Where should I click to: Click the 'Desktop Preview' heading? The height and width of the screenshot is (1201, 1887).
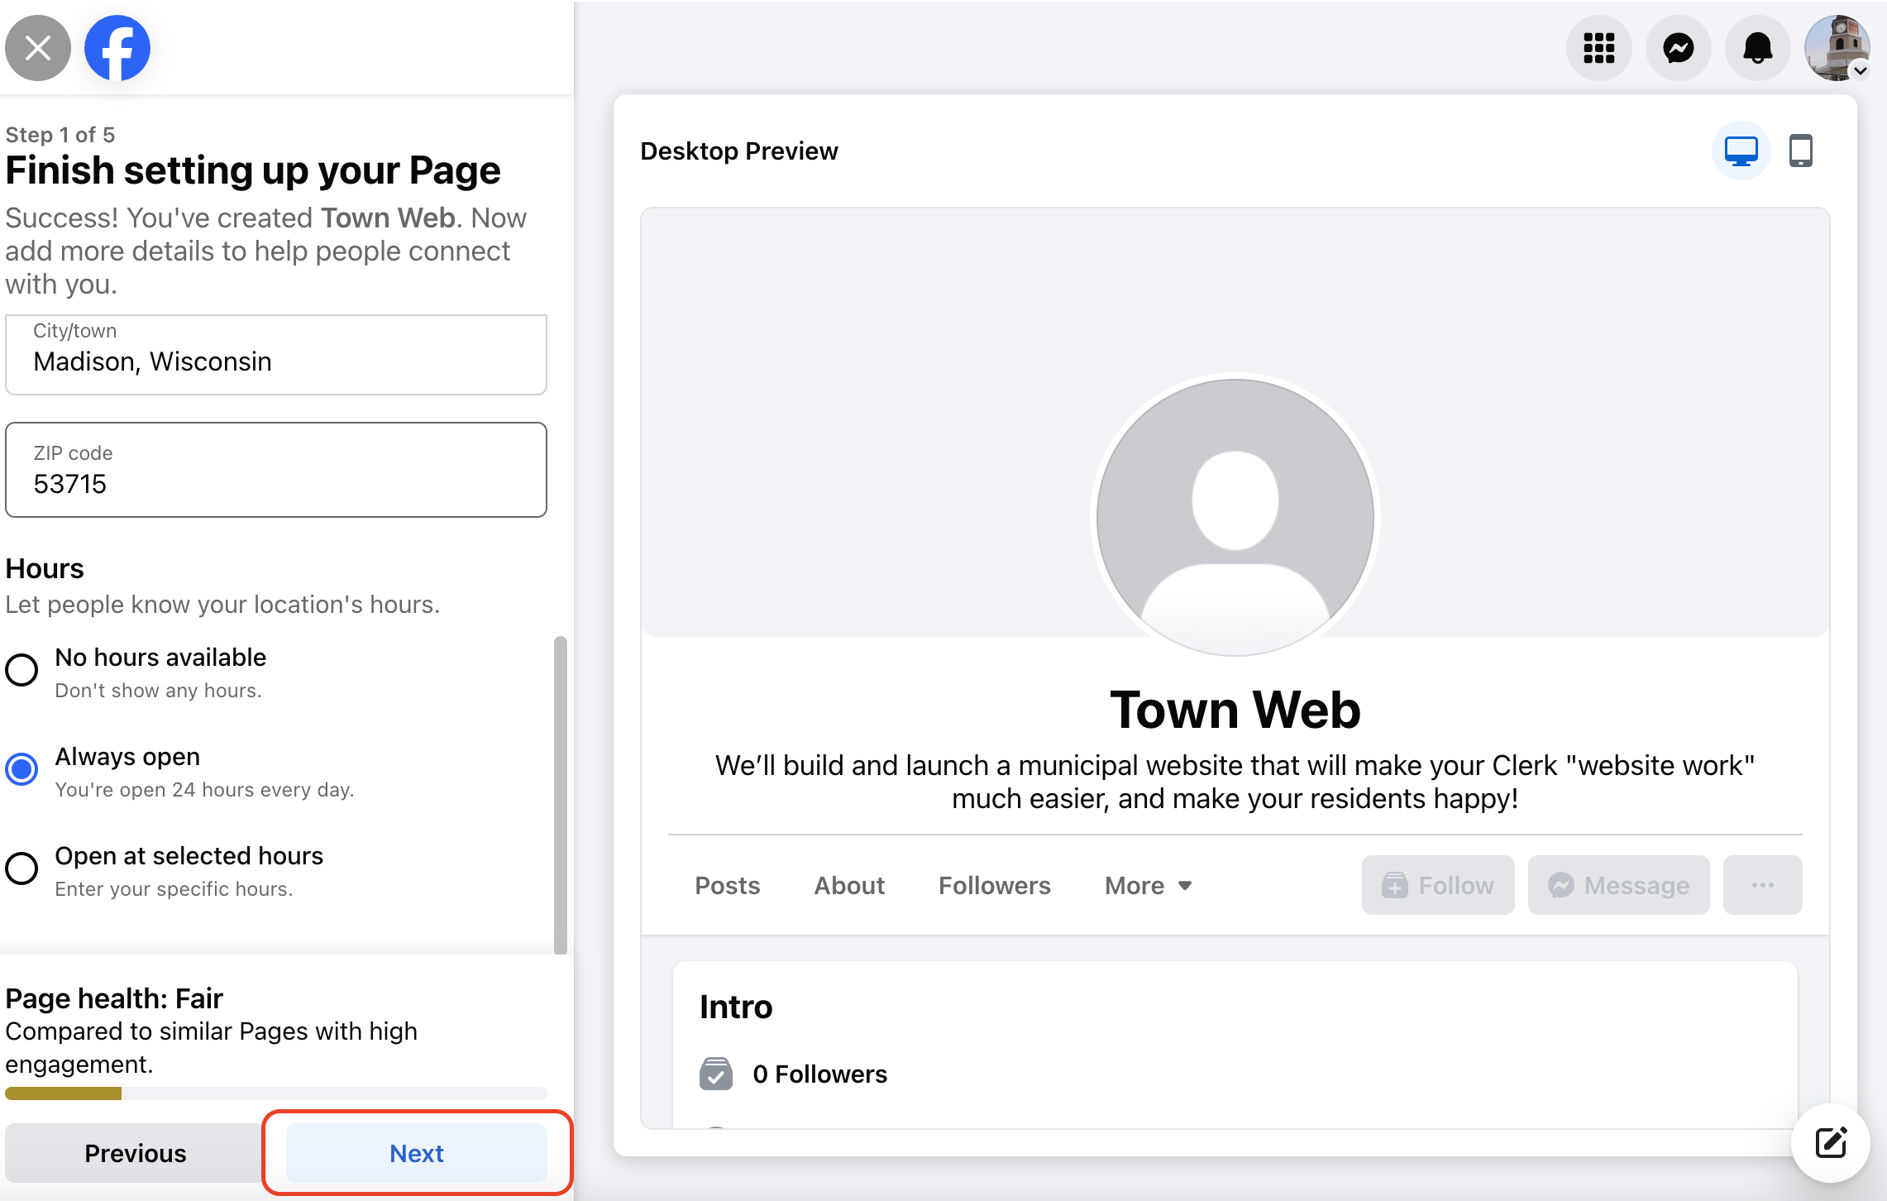point(739,151)
